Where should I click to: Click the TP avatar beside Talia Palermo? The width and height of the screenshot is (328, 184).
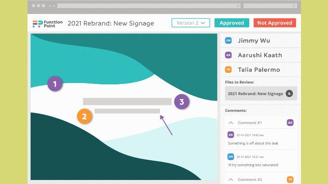[228, 70]
